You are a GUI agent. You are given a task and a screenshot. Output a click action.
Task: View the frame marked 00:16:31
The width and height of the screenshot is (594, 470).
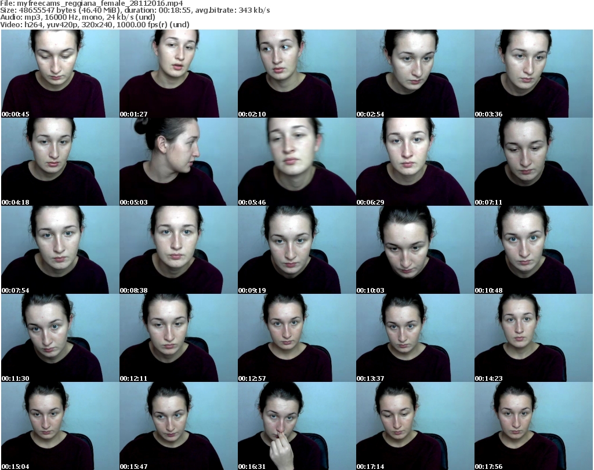296,426
